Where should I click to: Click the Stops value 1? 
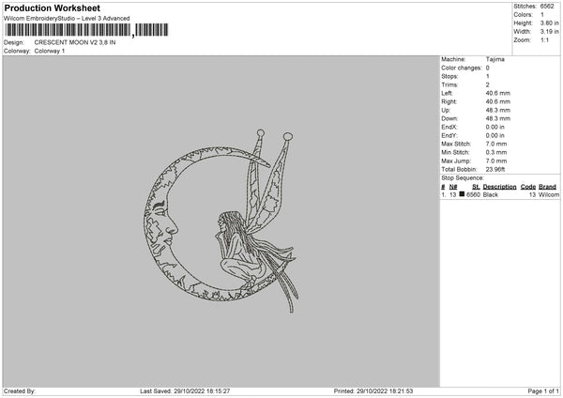pyautogui.click(x=488, y=76)
